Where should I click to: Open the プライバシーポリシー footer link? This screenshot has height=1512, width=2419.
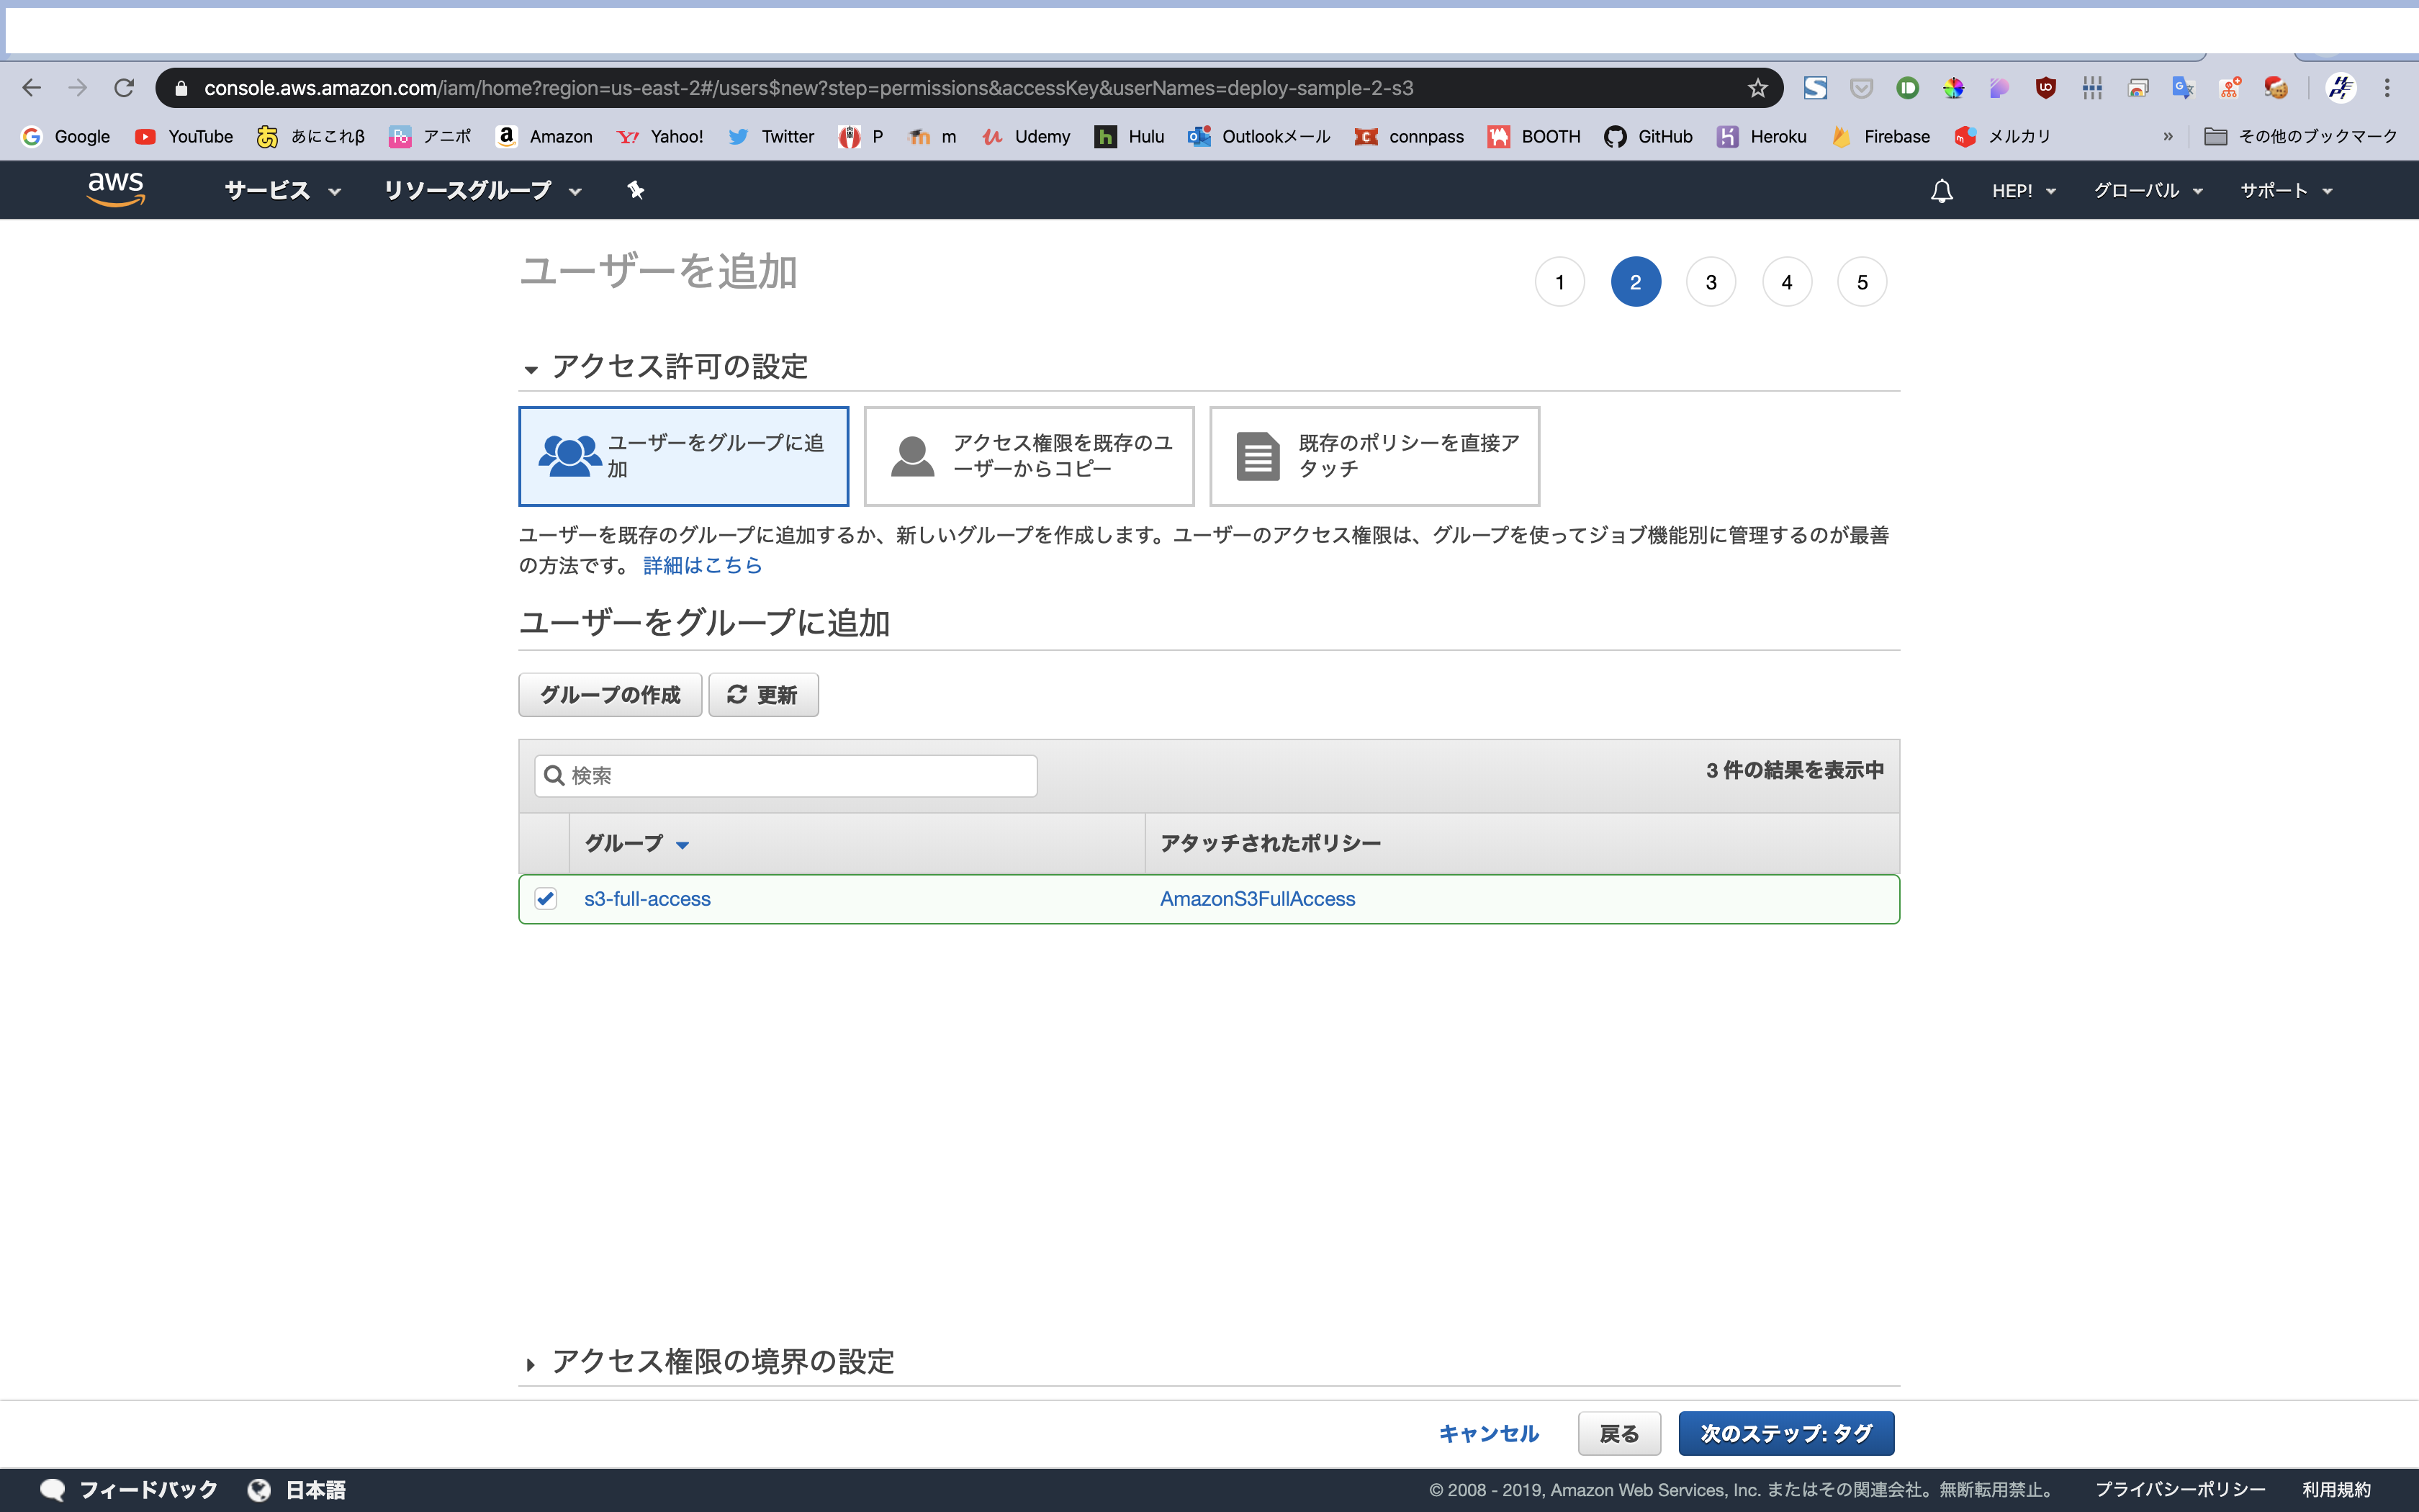coord(2180,1490)
